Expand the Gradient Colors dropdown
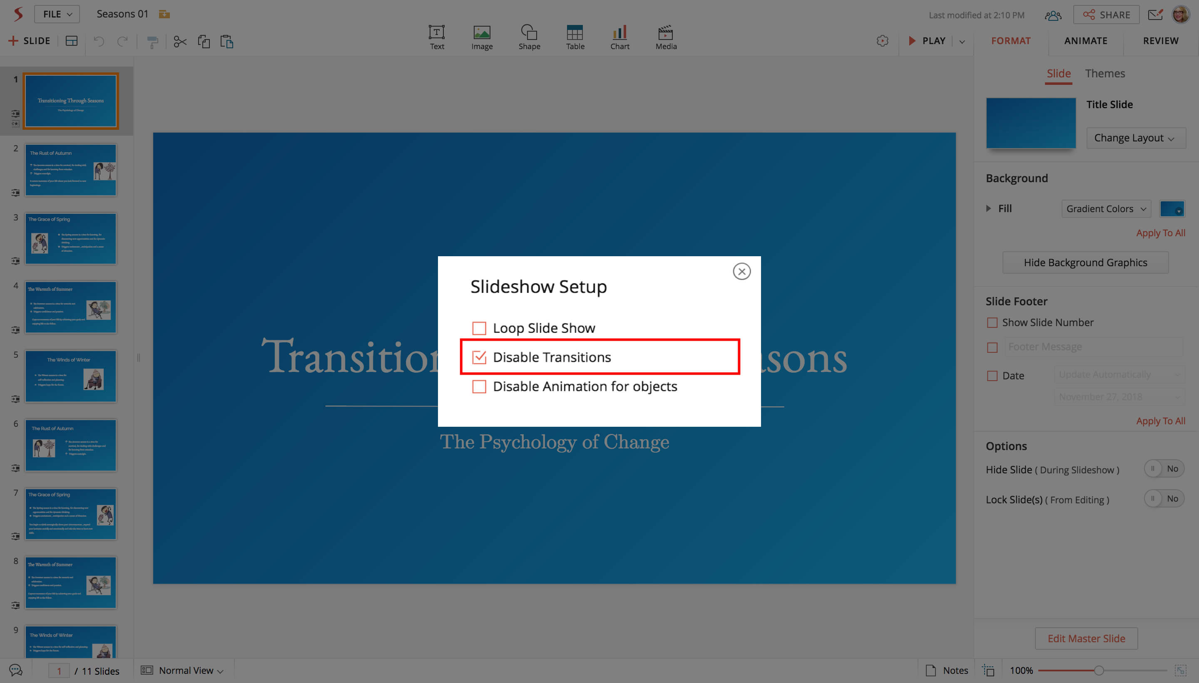 [1106, 209]
